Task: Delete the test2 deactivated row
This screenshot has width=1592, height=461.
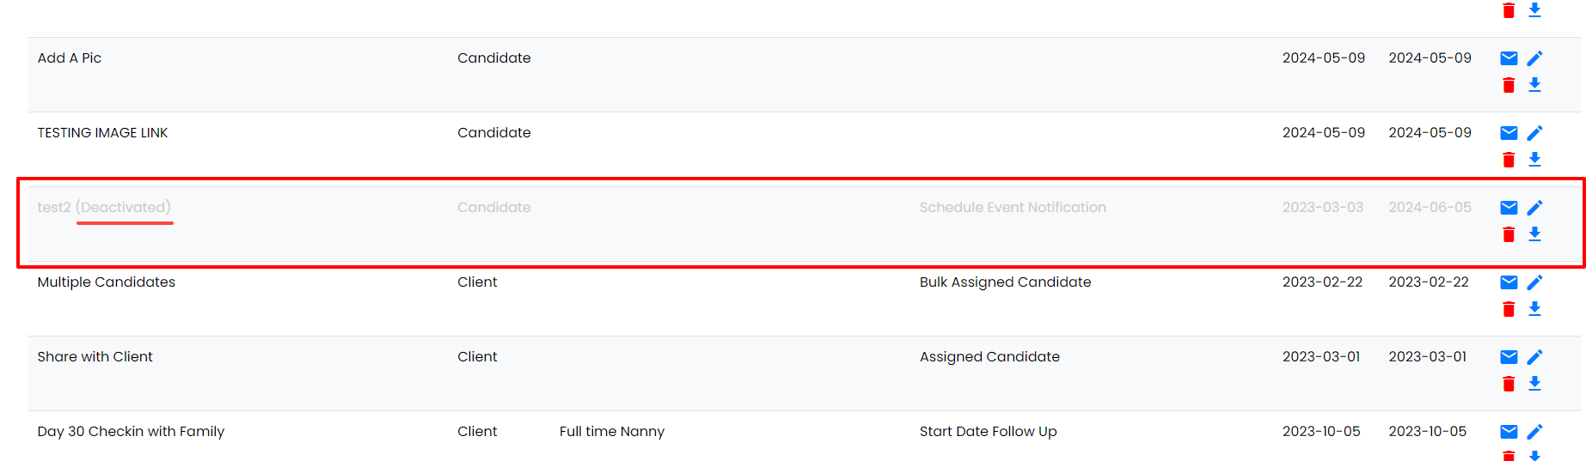Action: [1509, 234]
